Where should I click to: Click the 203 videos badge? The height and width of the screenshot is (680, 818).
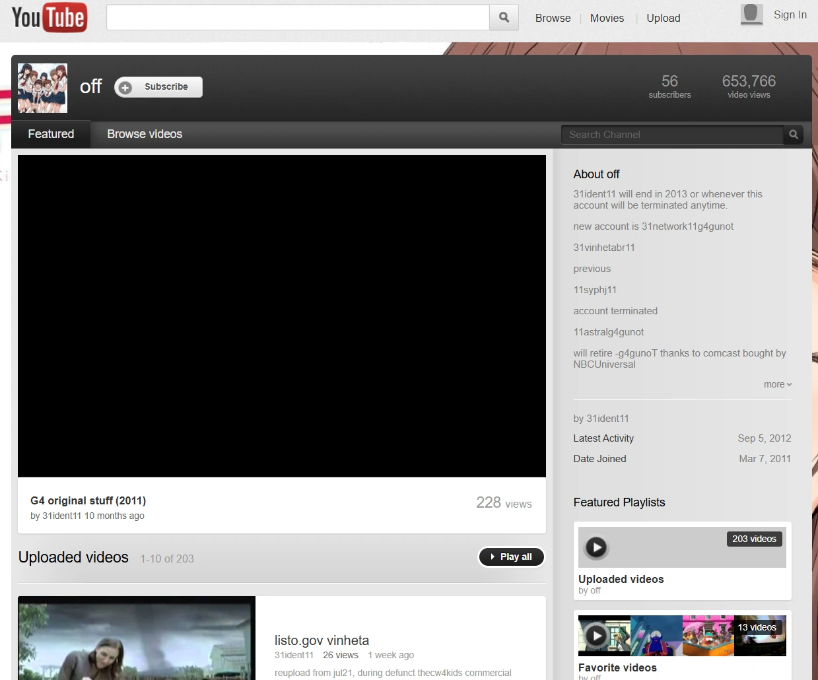click(754, 539)
